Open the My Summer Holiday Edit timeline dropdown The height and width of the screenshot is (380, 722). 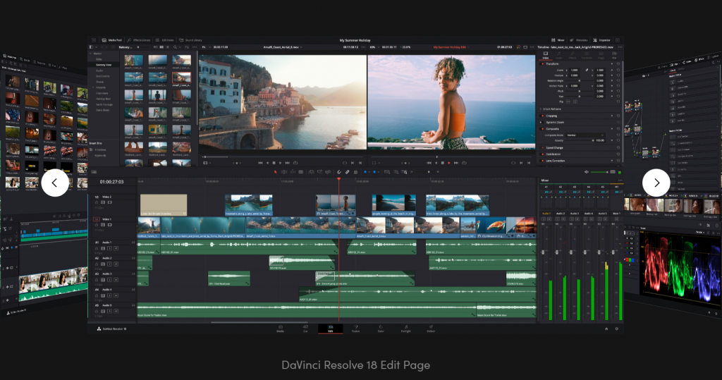click(x=452, y=47)
